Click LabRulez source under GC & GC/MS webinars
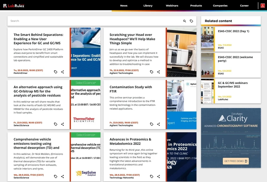Screen dimensions: 267x182 [x=223, y=99]
